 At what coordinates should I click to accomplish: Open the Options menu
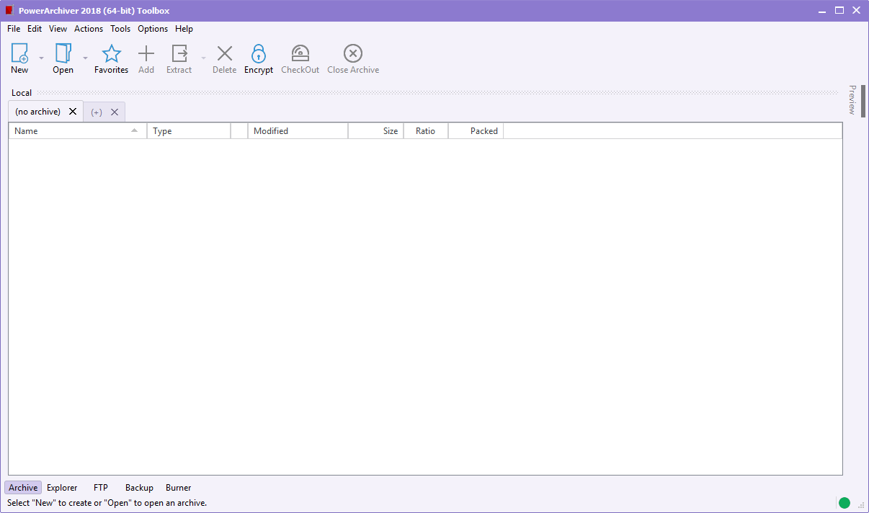click(x=153, y=29)
